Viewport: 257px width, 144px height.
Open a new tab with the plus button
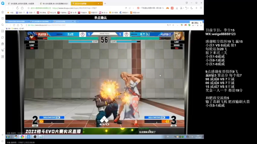pos(105,4)
